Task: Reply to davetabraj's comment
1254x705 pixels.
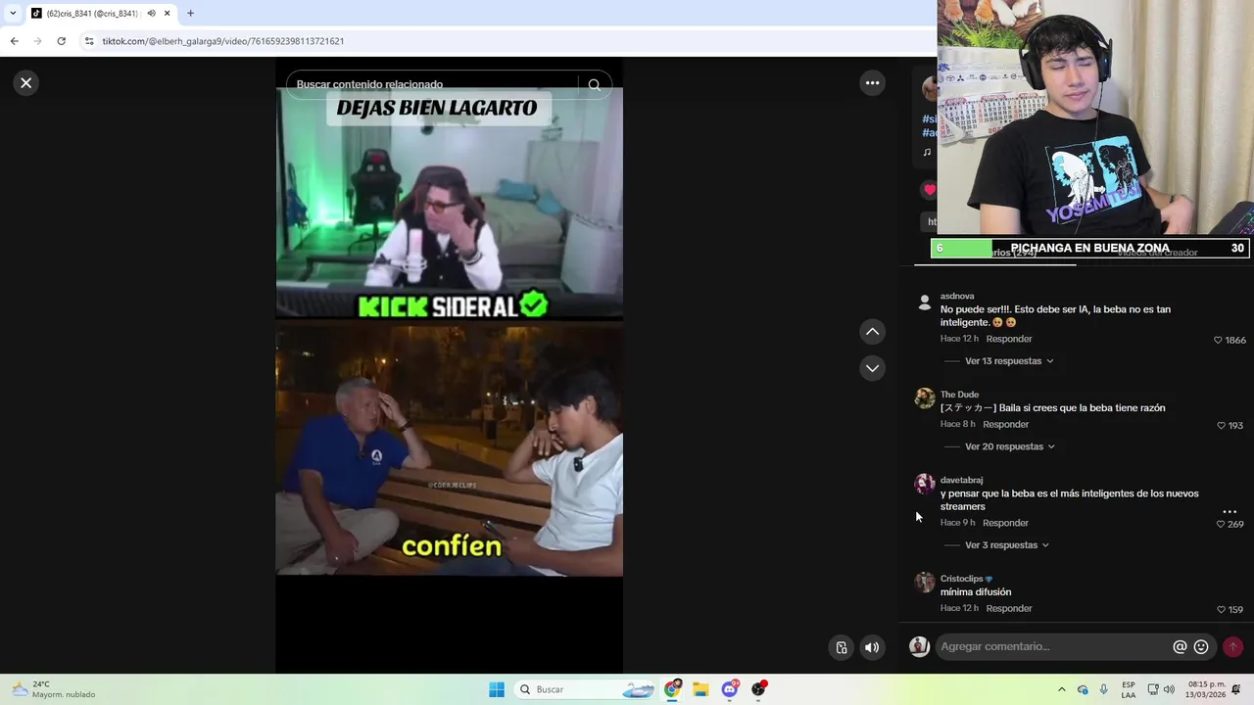Action: tap(1005, 523)
